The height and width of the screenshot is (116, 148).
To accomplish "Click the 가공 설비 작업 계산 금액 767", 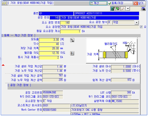I will click(53, 75).
